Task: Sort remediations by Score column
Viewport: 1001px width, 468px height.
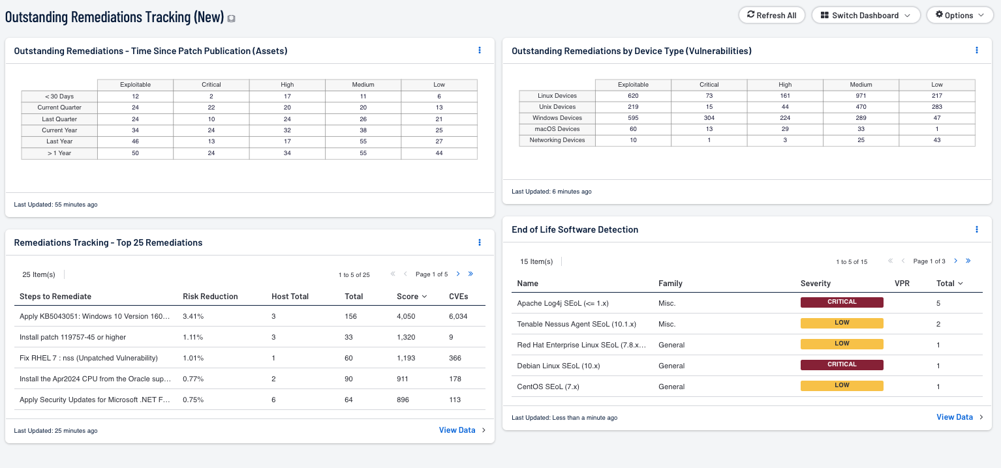Action: tap(412, 297)
